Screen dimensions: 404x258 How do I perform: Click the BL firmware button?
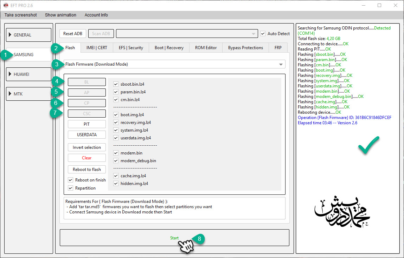click(87, 82)
